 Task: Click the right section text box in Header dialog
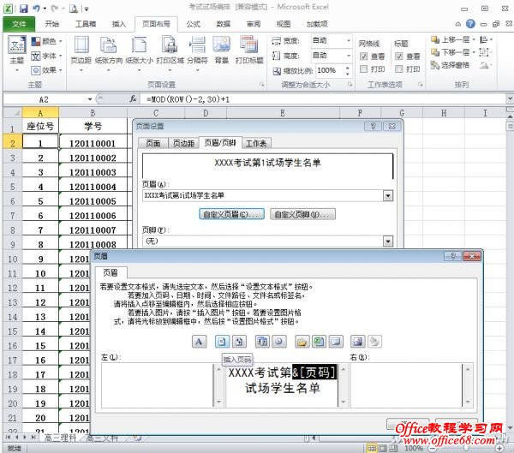(x=407, y=385)
